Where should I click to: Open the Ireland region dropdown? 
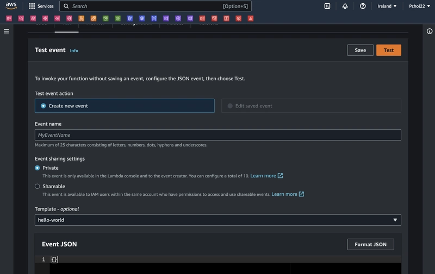(387, 6)
